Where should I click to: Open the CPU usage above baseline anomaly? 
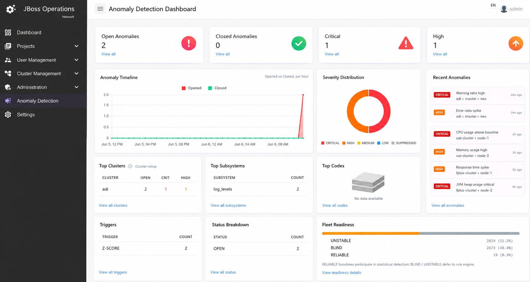(x=478, y=135)
